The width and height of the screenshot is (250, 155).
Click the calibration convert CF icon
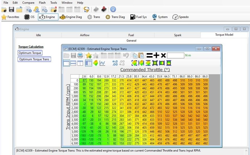click(87, 9)
